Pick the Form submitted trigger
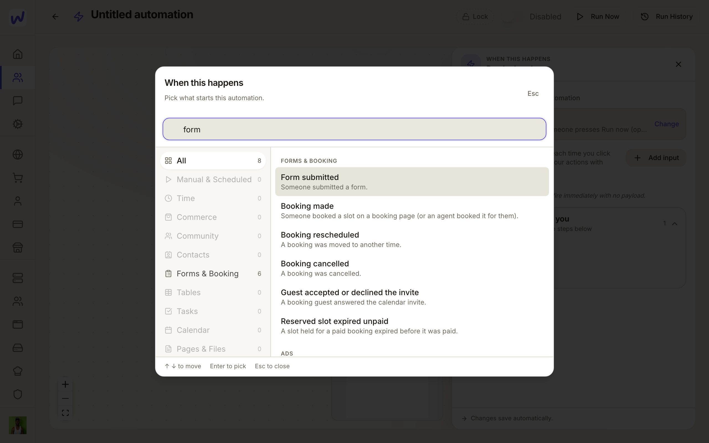This screenshot has height=443, width=709. [x=412, y=182]
